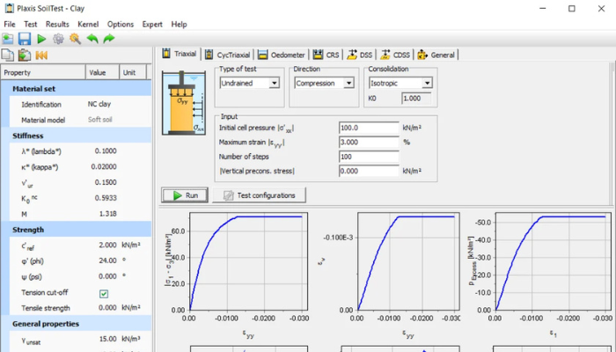Click the copy pages icon above property table

pyautogui.click(x=7, y=55)
